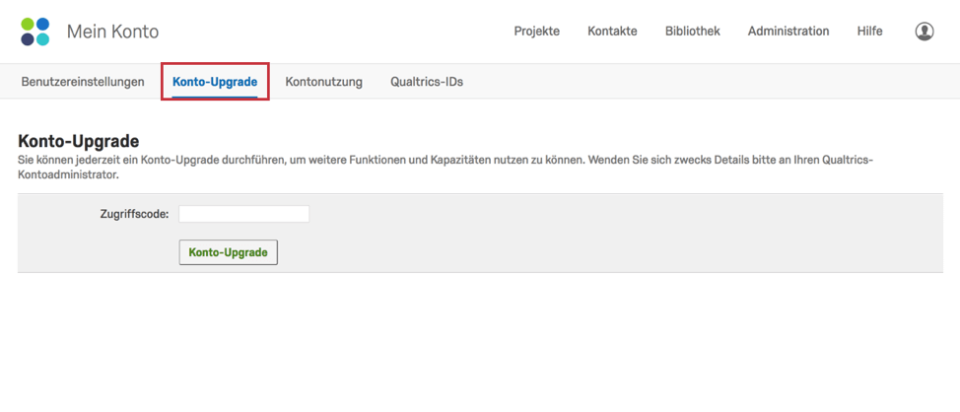The width and height of the screenshot is (960, 412).
Task: Switch to the Kontonutzung tab
Action: coord(324,82)
